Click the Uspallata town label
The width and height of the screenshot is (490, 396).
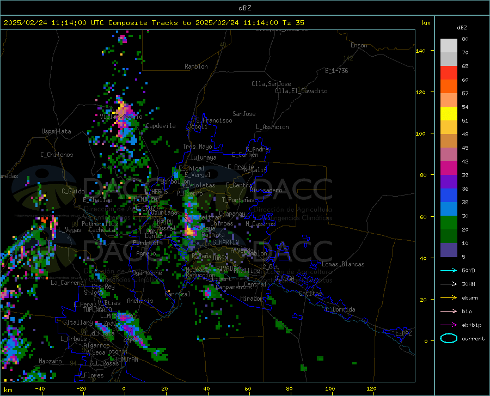pyautogui.click(x=56, y=131)
